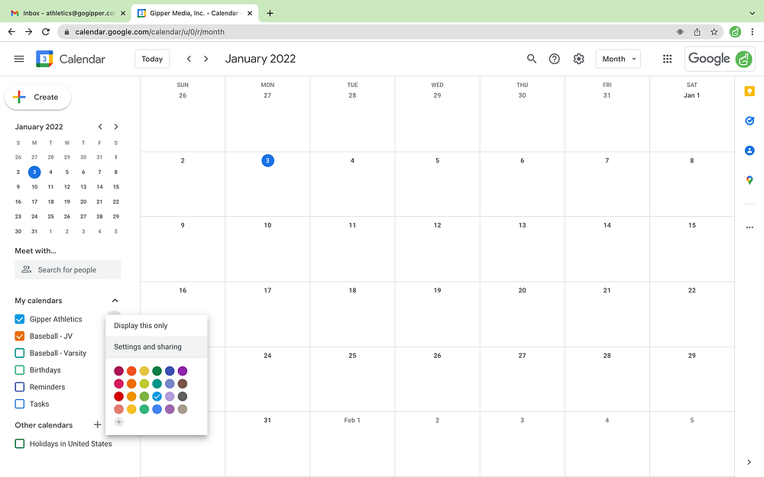Viewport: 764px width, 477px height.
Task: Open the Google apps grid icon
Action: [x=668, y=59]
